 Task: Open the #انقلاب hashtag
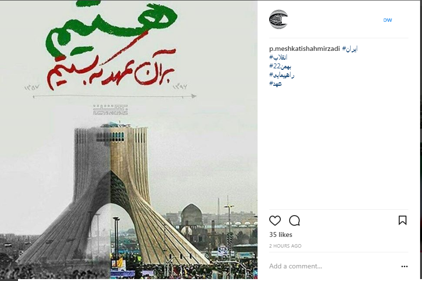tap(278, 57)
